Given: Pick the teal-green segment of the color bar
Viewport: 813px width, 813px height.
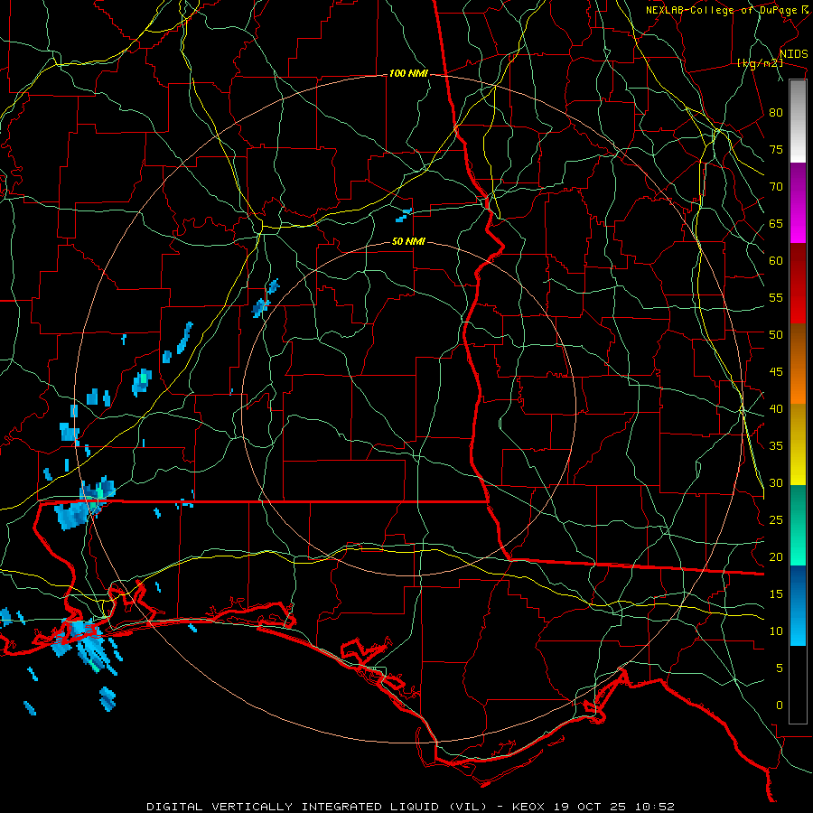Looking at the screenshot, I should 798,525.
